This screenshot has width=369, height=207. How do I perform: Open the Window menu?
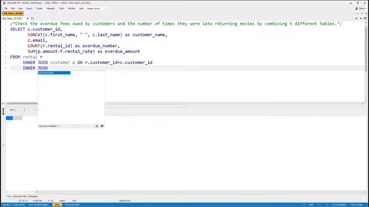tap(71, 9)
